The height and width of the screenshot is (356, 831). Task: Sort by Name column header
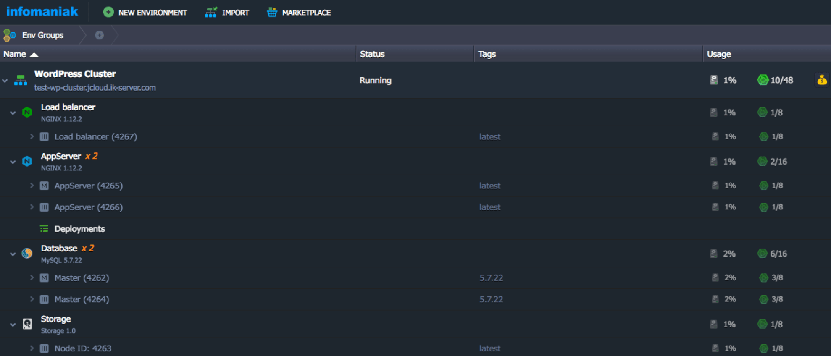point(178,54)
